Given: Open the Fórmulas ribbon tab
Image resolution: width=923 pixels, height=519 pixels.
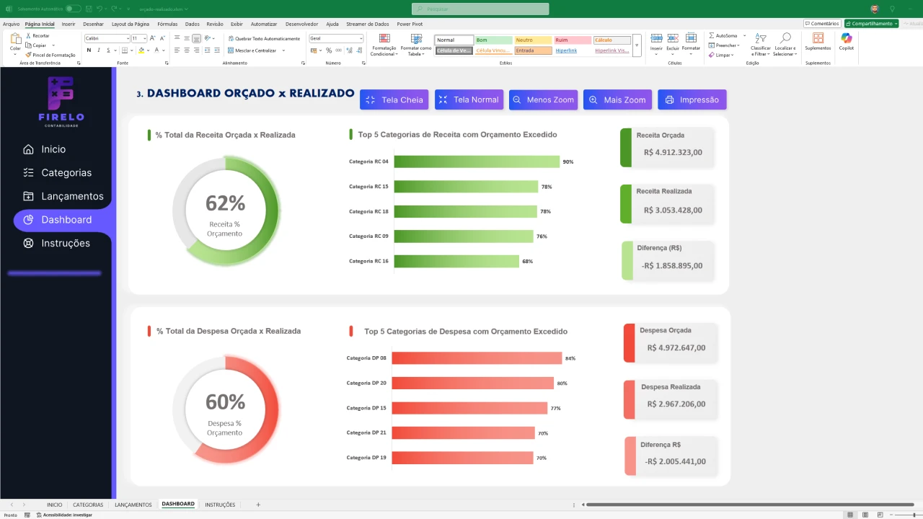Looking at the screenshot, I should 167,24.
